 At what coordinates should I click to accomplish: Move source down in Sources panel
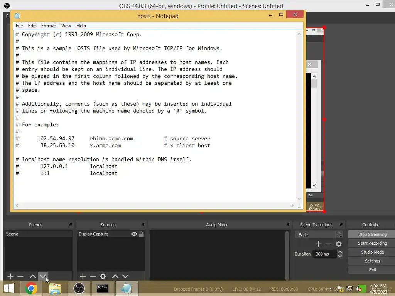[x=125, y=276]
